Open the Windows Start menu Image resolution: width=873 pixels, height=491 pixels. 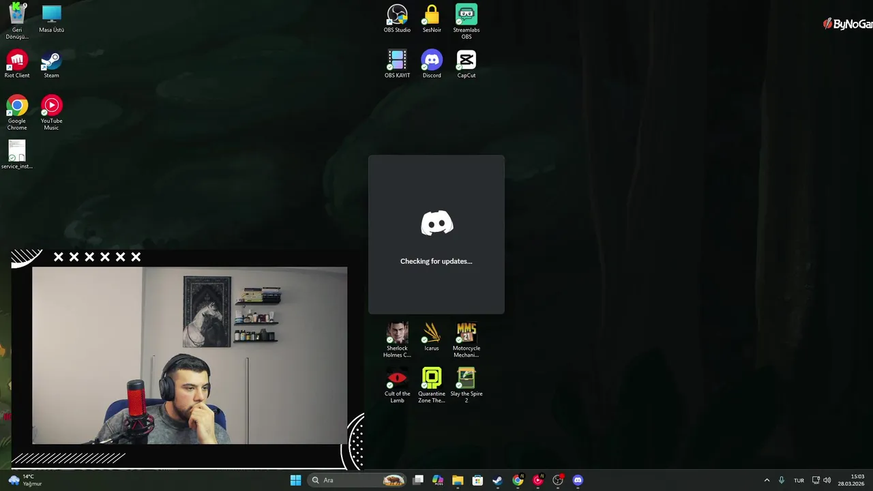pos(295,480)
